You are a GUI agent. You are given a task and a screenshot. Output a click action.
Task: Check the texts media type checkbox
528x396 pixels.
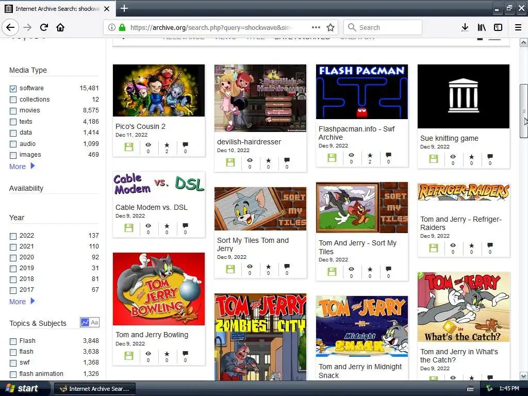click(x=13, y=122)
